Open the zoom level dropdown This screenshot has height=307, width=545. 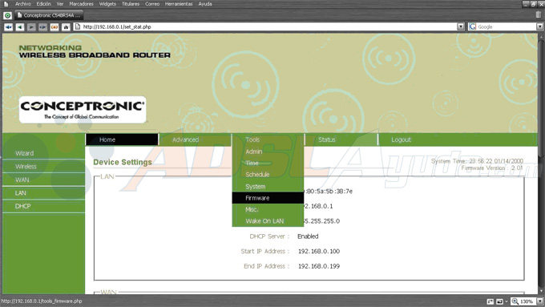click(x=539, y=301)
